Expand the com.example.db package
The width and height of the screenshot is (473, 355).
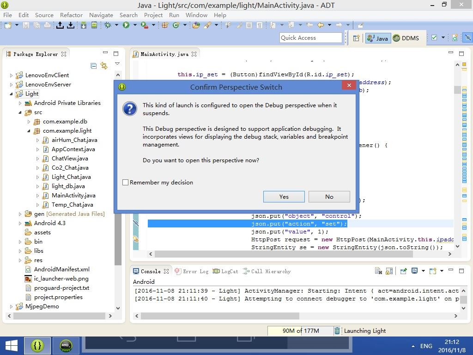point(29,122)
